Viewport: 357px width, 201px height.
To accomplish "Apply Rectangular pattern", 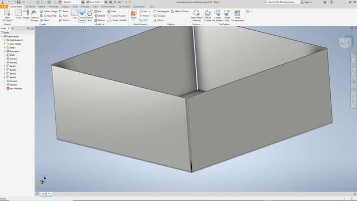I will coord(161,11).
